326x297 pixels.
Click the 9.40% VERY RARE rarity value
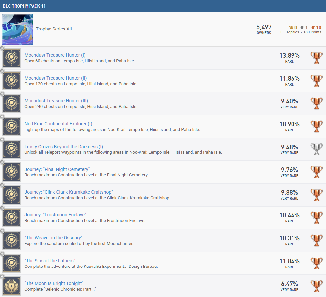[x=290, y=103]
